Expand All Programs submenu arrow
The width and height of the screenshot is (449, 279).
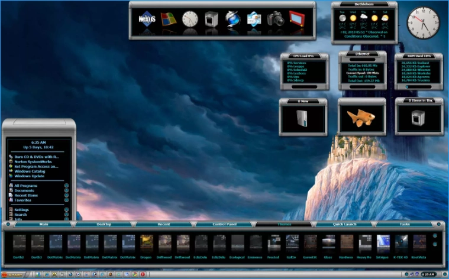click(x=66, y=186)
